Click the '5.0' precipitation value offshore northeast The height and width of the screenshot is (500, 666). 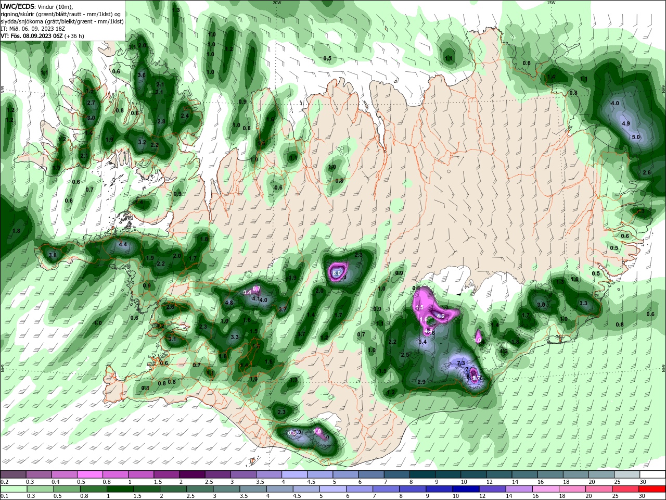635,137
